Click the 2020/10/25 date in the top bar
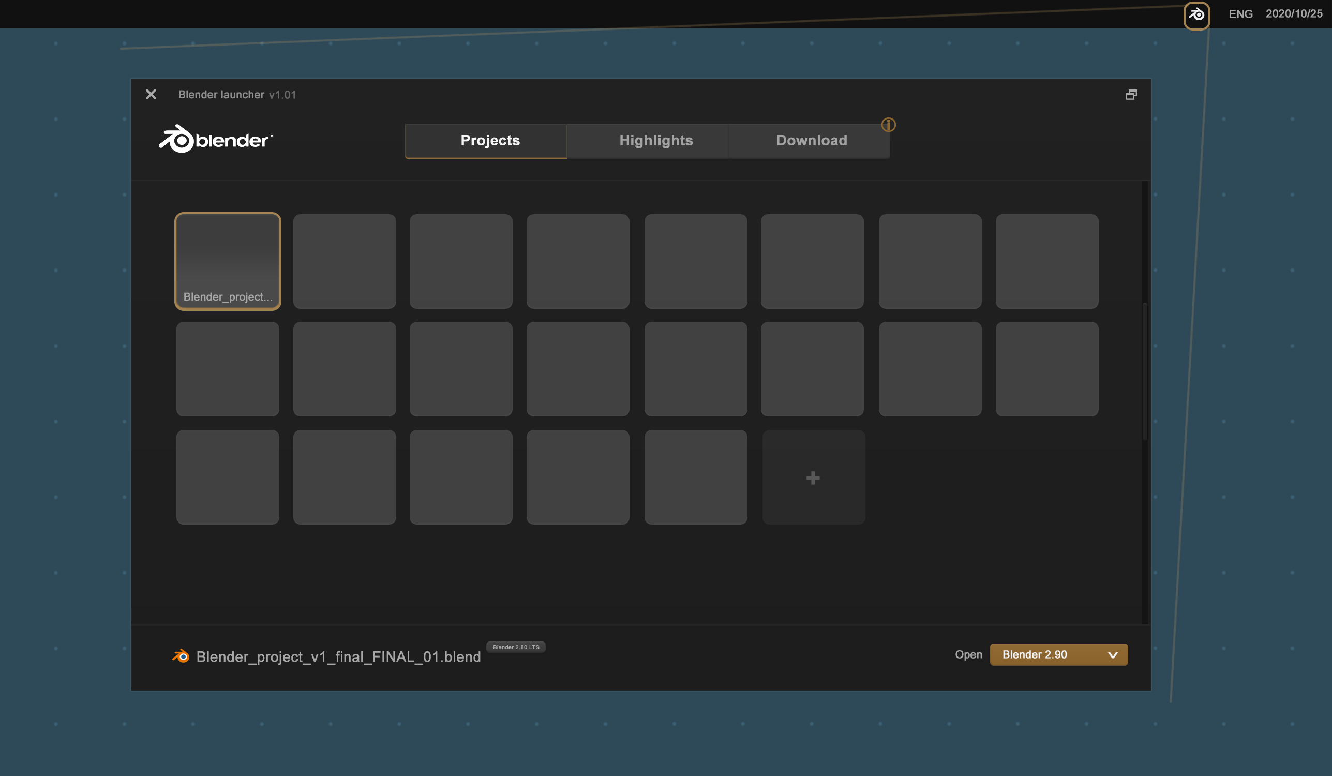This screenshot has height=776, width=1332. coord(1293,14)
